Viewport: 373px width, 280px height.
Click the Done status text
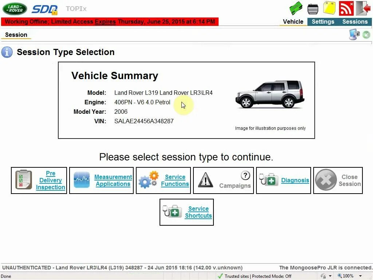tap(6, 276)
